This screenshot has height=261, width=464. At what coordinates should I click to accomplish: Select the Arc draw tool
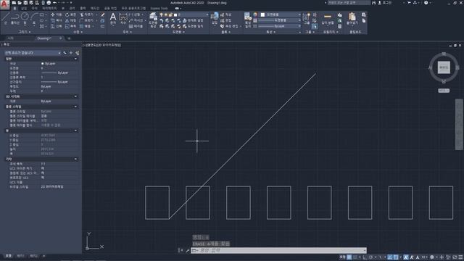[x=34, y=18]
